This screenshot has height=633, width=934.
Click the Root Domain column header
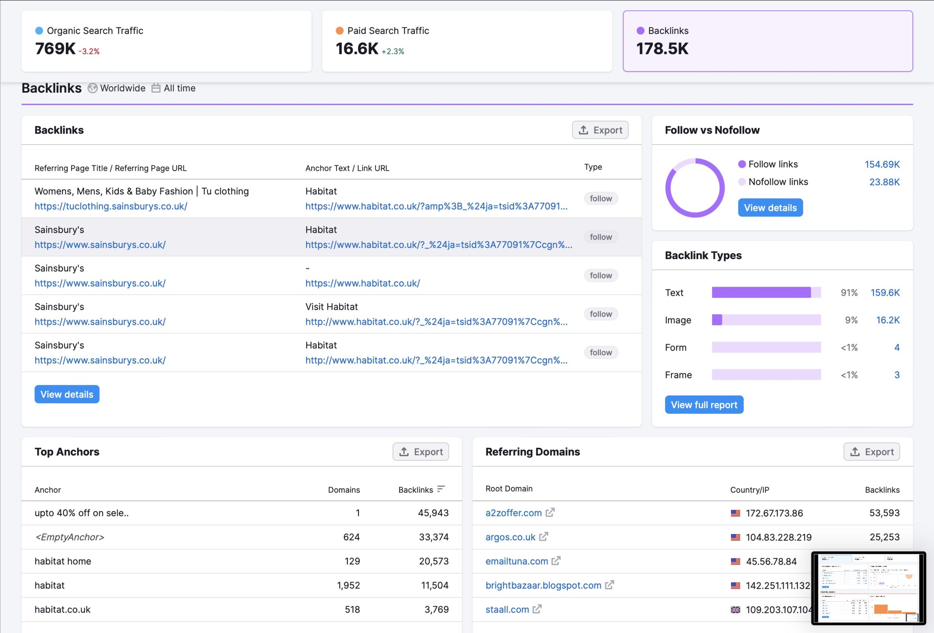tap(509, 489)
